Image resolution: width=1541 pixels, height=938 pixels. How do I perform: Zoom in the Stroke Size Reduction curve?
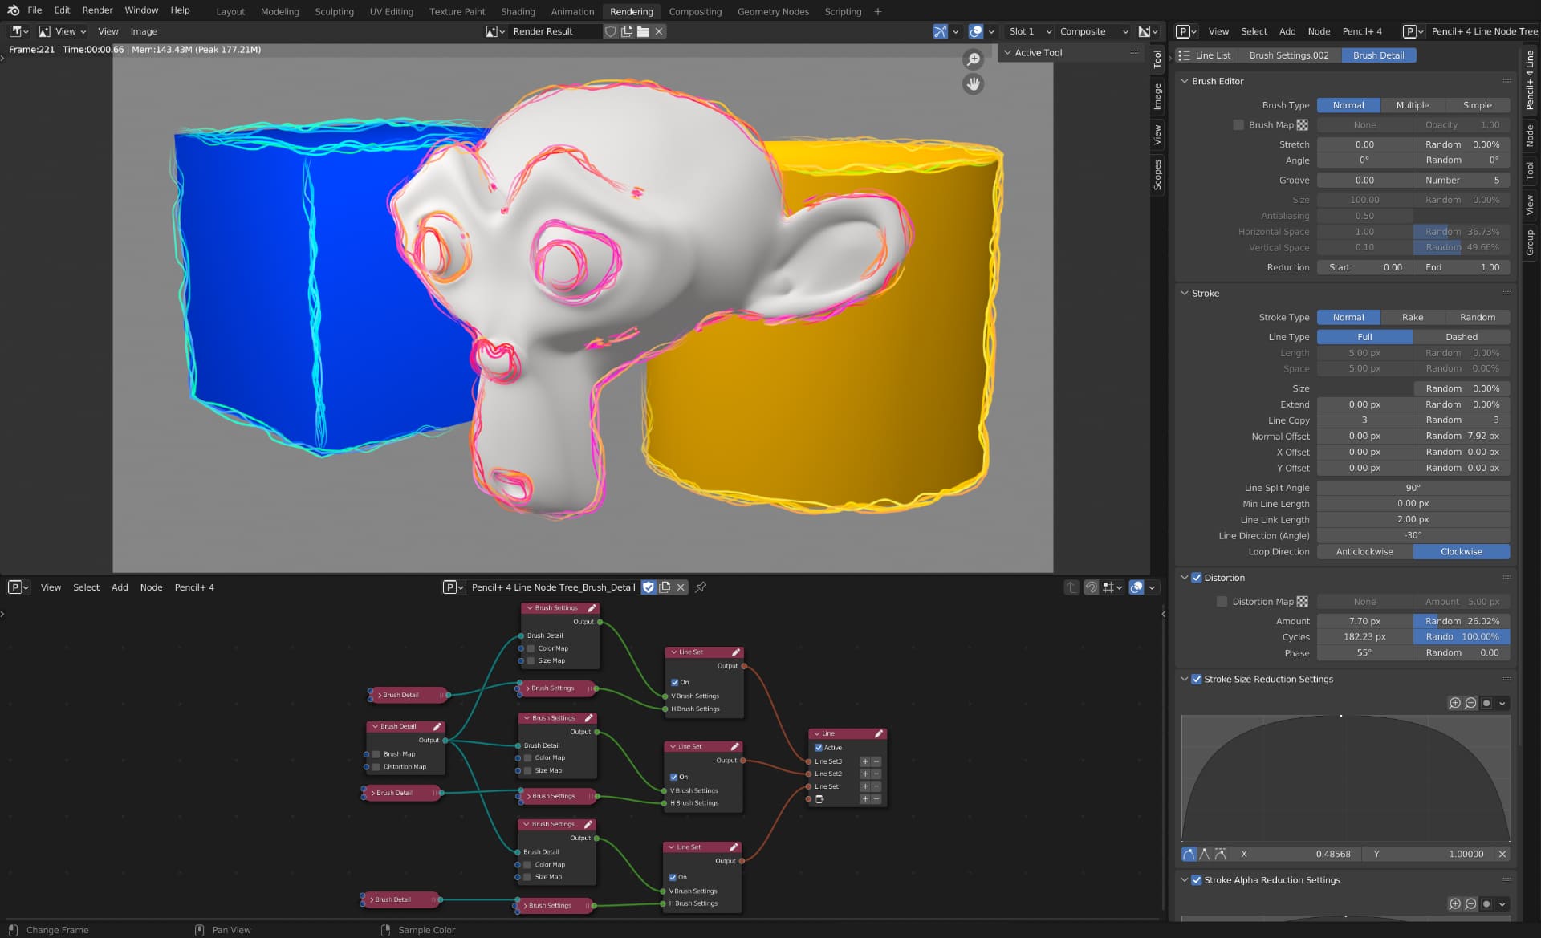[1454, 703]
